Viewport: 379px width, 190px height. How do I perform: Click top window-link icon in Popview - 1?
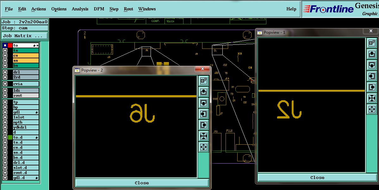click(x=371, y=43)
